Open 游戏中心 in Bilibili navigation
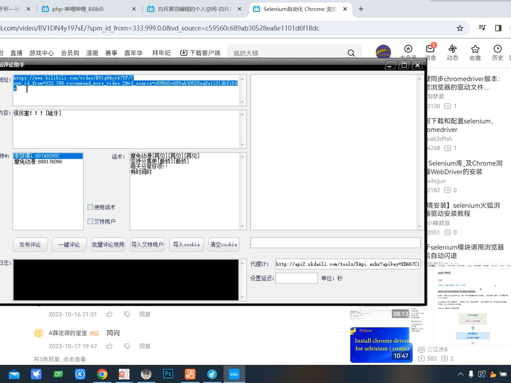The width and height of the screenshot is (511, 383). (42, 53)
